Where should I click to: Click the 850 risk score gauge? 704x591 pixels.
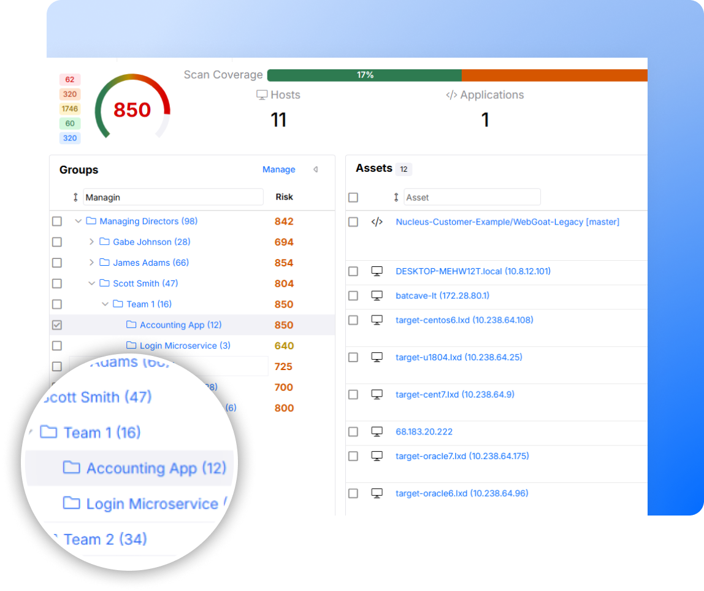[132, 108]
